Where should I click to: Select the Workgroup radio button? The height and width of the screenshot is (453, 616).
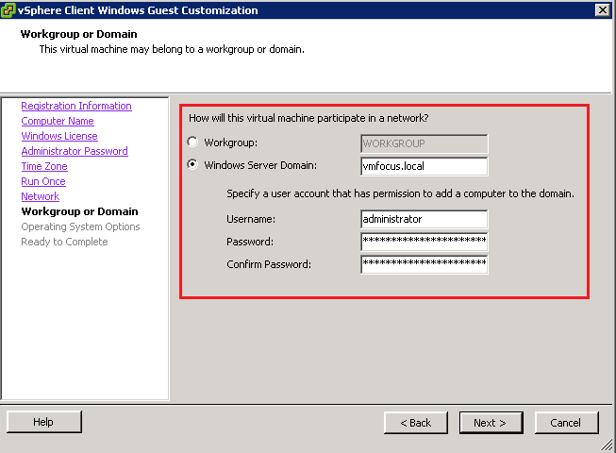pyautogui.click(x=193, y=143)
